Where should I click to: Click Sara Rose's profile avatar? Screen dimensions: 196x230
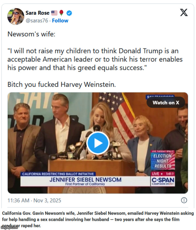click(x=16, y=17)
